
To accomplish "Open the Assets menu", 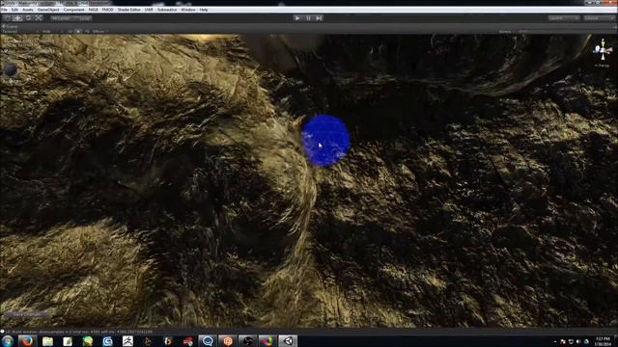I will (x=28, y=10).
